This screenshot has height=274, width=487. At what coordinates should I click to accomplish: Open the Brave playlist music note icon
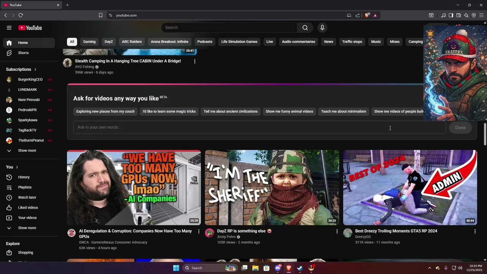443,15
